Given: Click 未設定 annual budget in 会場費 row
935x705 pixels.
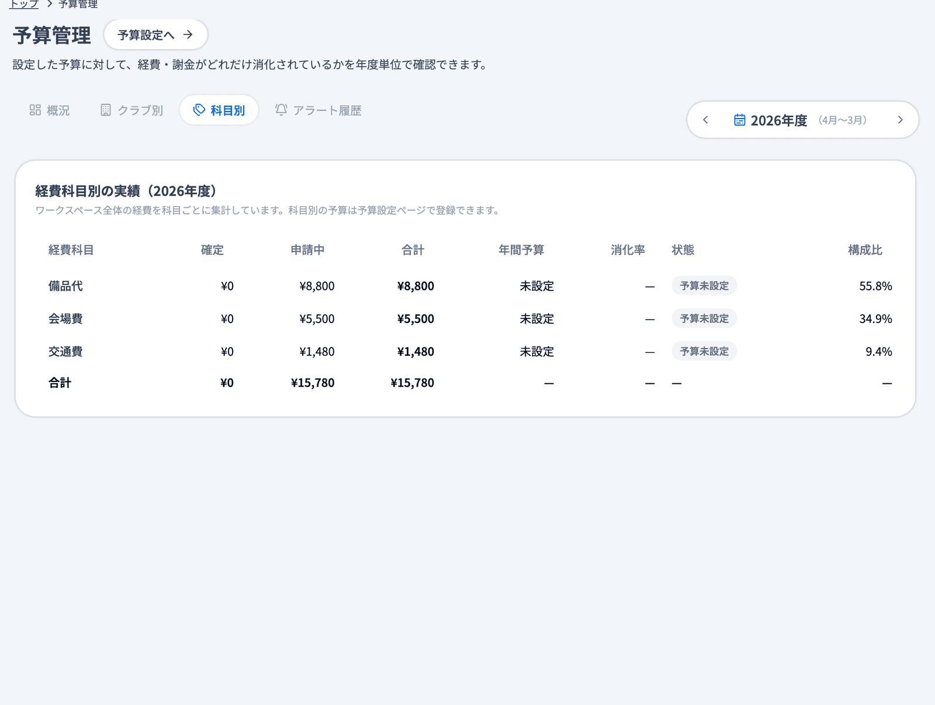Looking at the screenshot, I should tap(537, 319).
